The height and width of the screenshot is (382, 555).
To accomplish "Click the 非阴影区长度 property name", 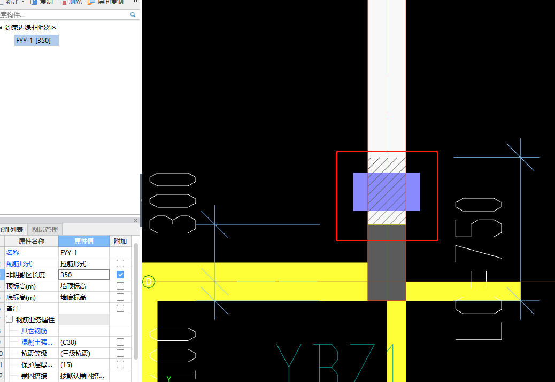I will 26,275.
